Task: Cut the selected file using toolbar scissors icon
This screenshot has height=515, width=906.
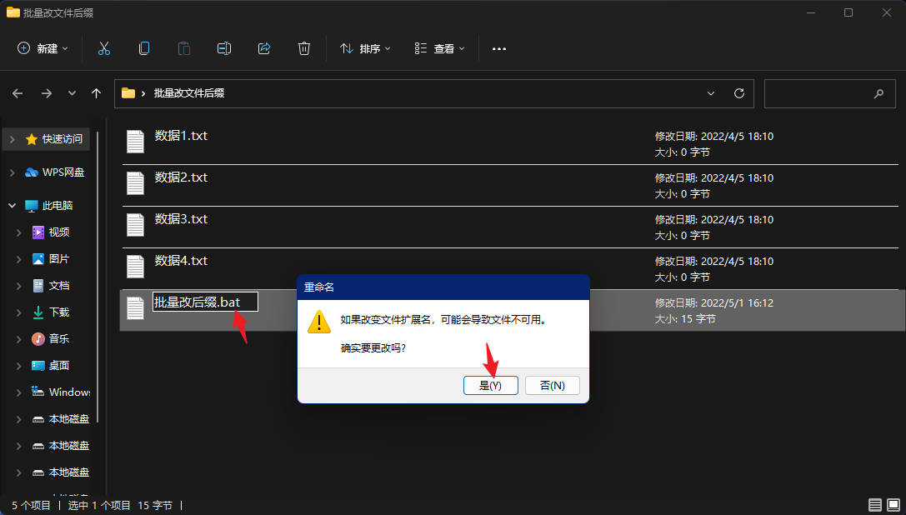Action: tap(103, 48)
